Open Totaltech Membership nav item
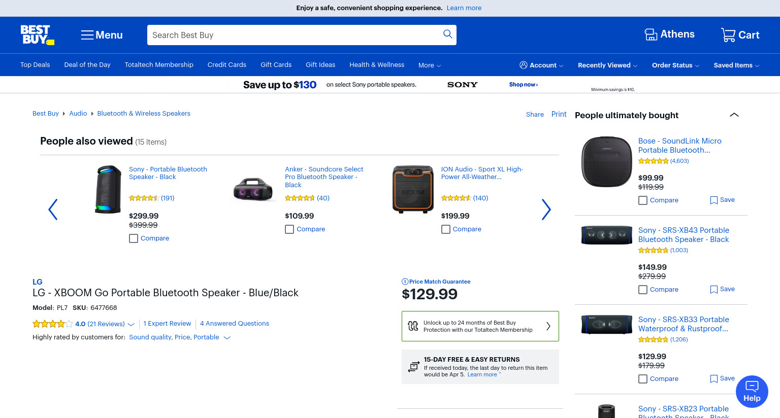Viewport: 780px width, 418px height. point(159,65)
